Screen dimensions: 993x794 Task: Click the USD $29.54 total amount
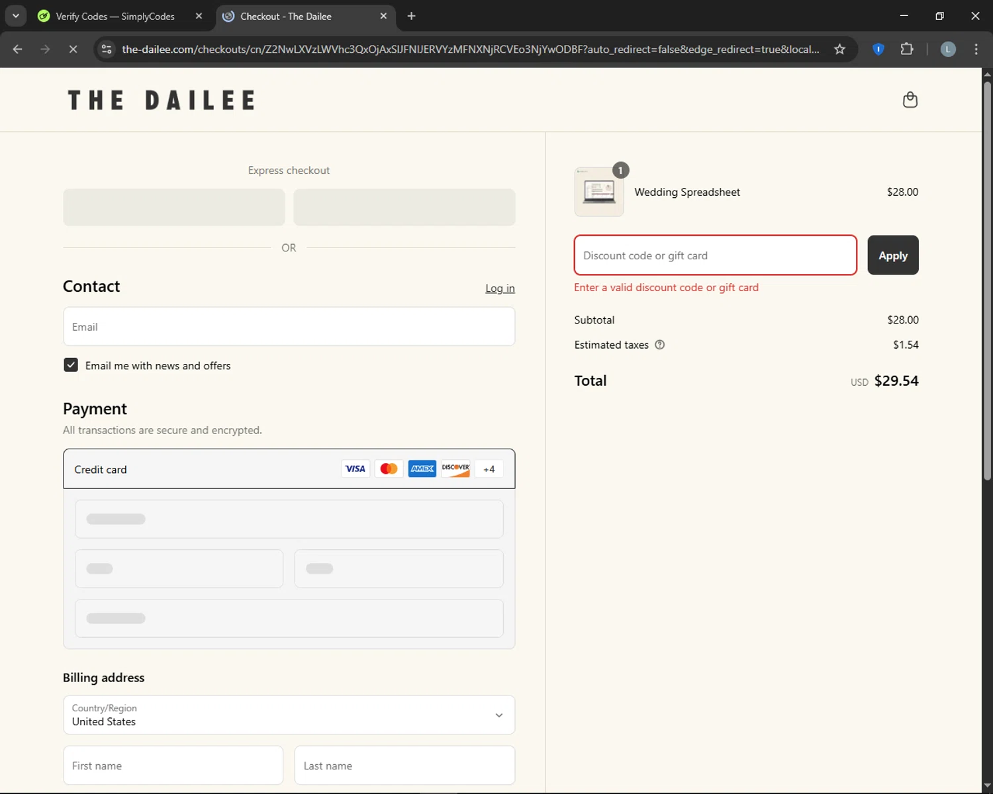coord(884,381)
